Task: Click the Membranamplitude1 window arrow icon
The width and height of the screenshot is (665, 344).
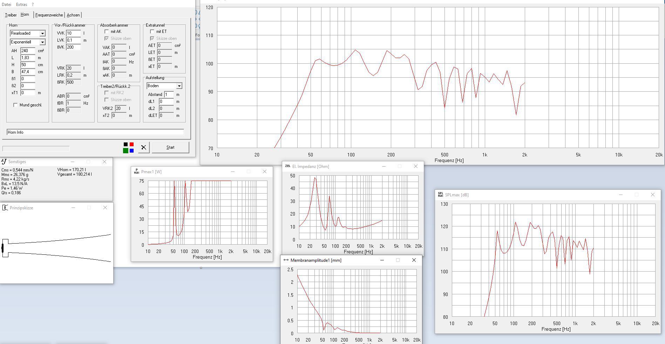Action: point(286,260)
